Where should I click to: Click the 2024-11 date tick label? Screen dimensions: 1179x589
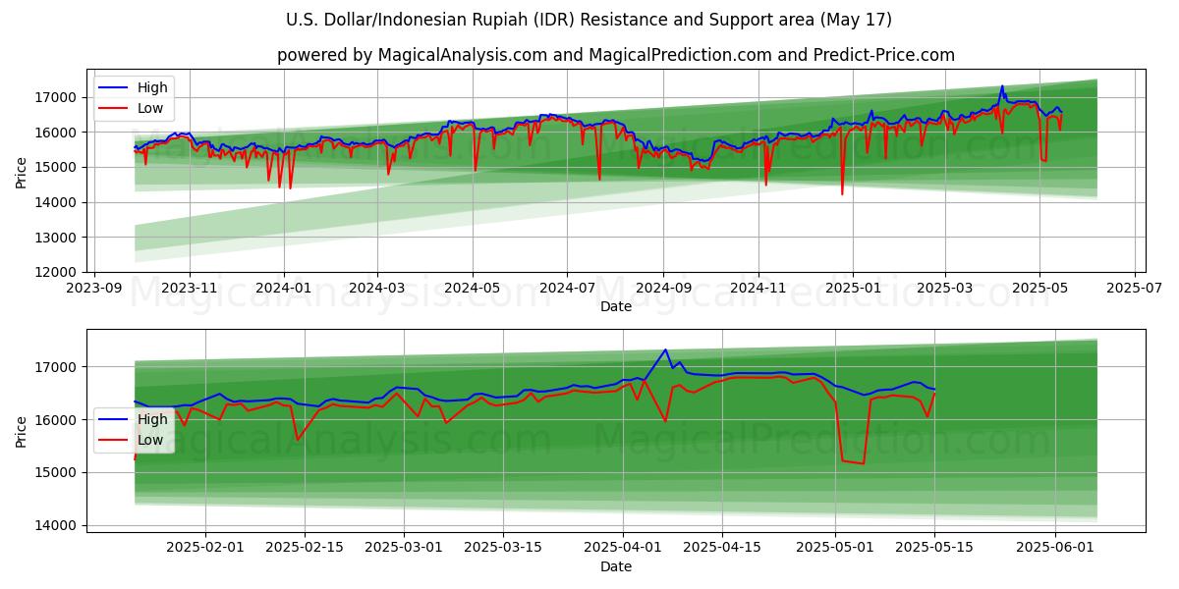click(x=757, y=289)
